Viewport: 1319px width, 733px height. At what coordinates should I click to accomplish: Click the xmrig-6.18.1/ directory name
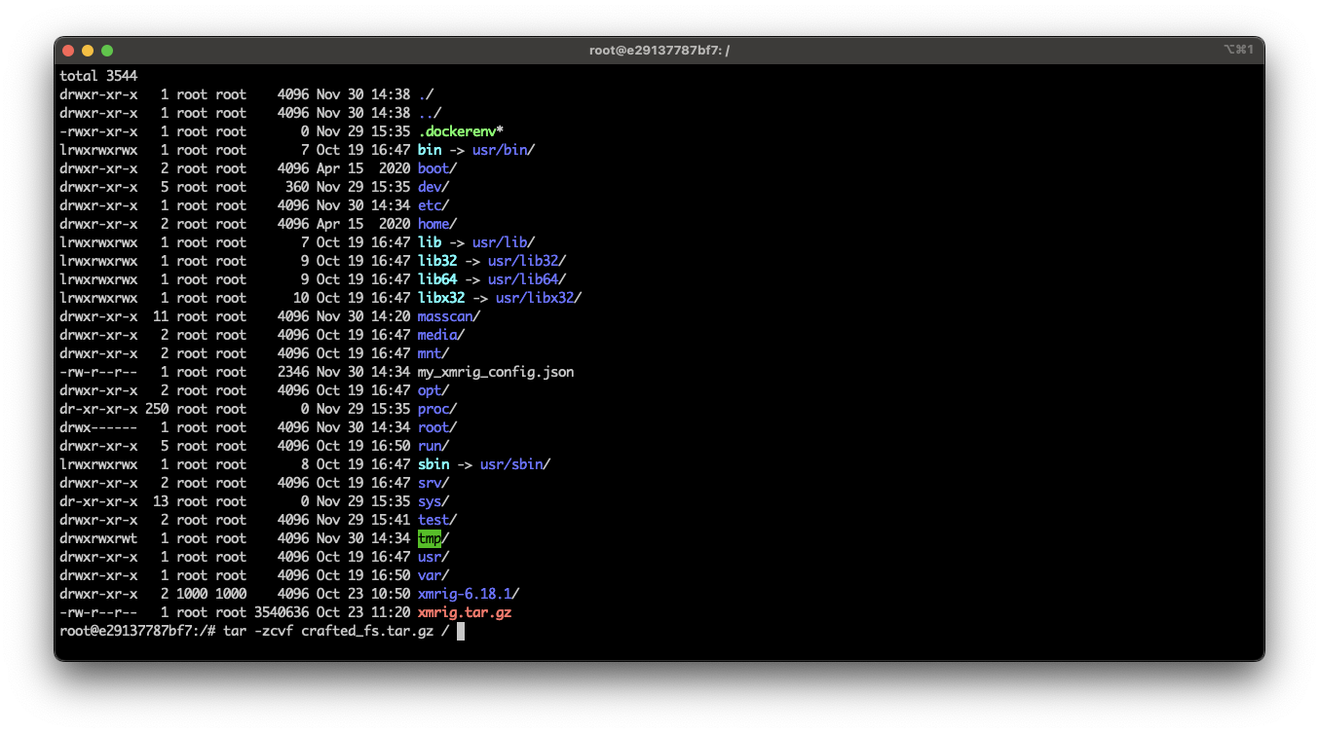(469, 594)
